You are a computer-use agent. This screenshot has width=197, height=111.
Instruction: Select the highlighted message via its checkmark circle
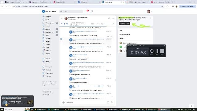click(61, 39)
